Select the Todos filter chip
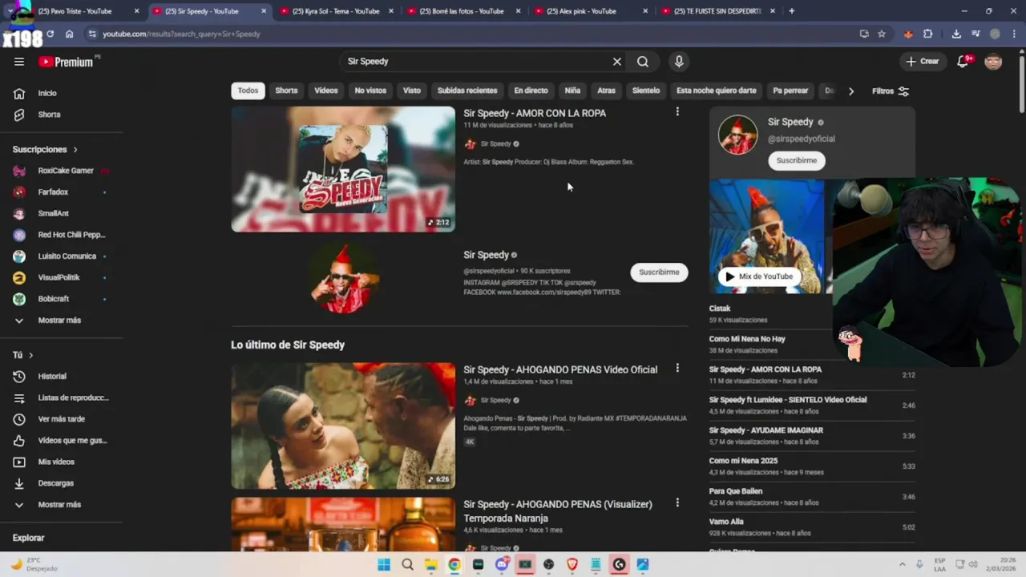This screenshot has height=577, width=1026. click(248, 91)
